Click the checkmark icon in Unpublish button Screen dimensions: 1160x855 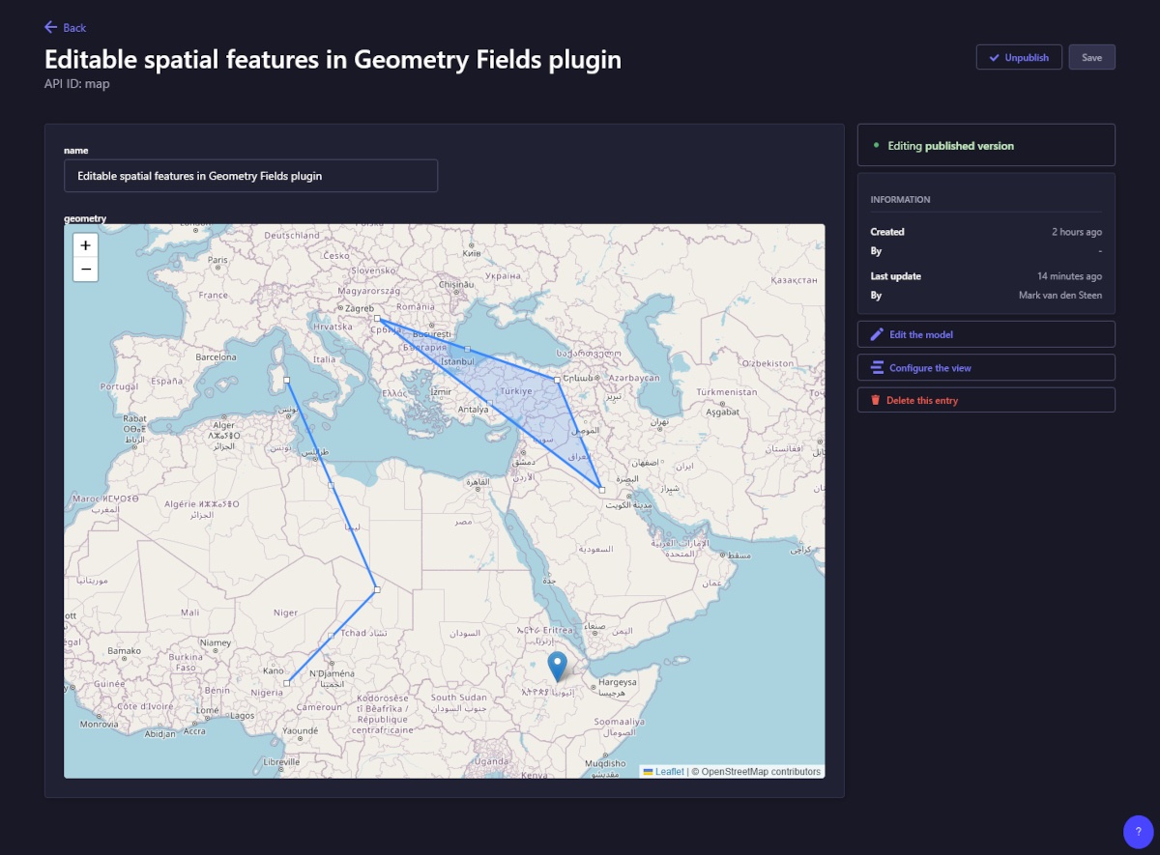[x=994, y=57]
